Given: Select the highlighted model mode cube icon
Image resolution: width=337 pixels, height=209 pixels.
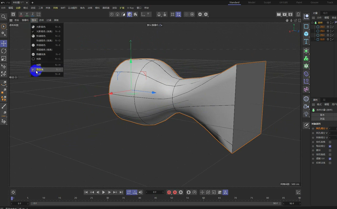Looking at the screenshot, I should (x=130, y=14).
